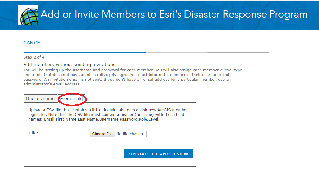Click the Esri globe logo icon
The image size is (319, 171).
(x=28, y=15)
